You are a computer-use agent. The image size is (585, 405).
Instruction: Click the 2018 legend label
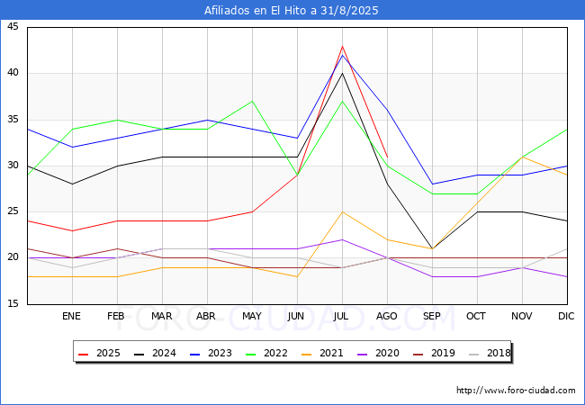click(499, 354)
